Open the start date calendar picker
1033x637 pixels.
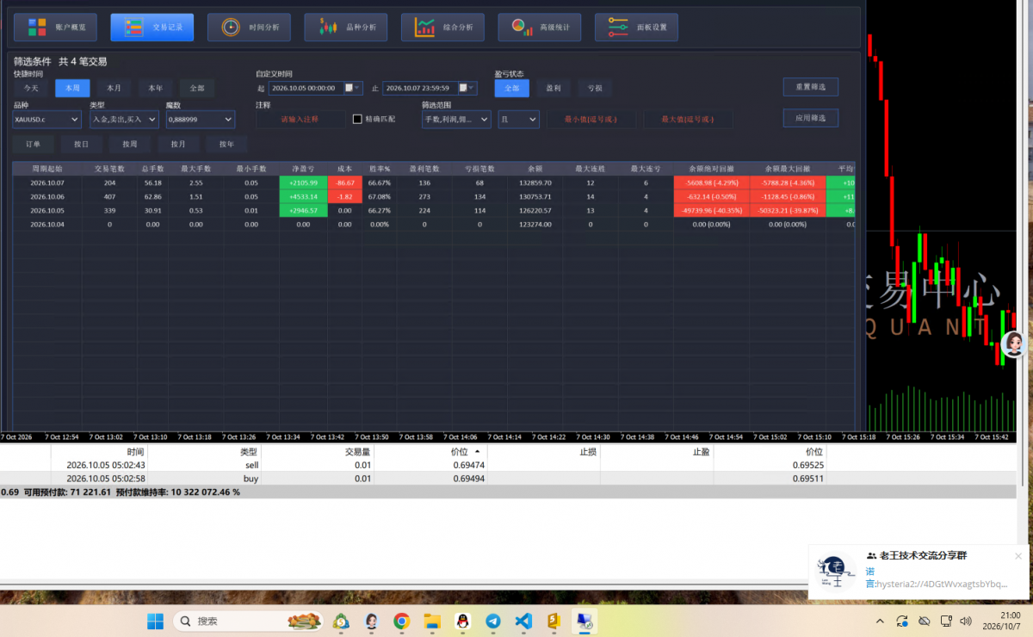pos(353,88)
